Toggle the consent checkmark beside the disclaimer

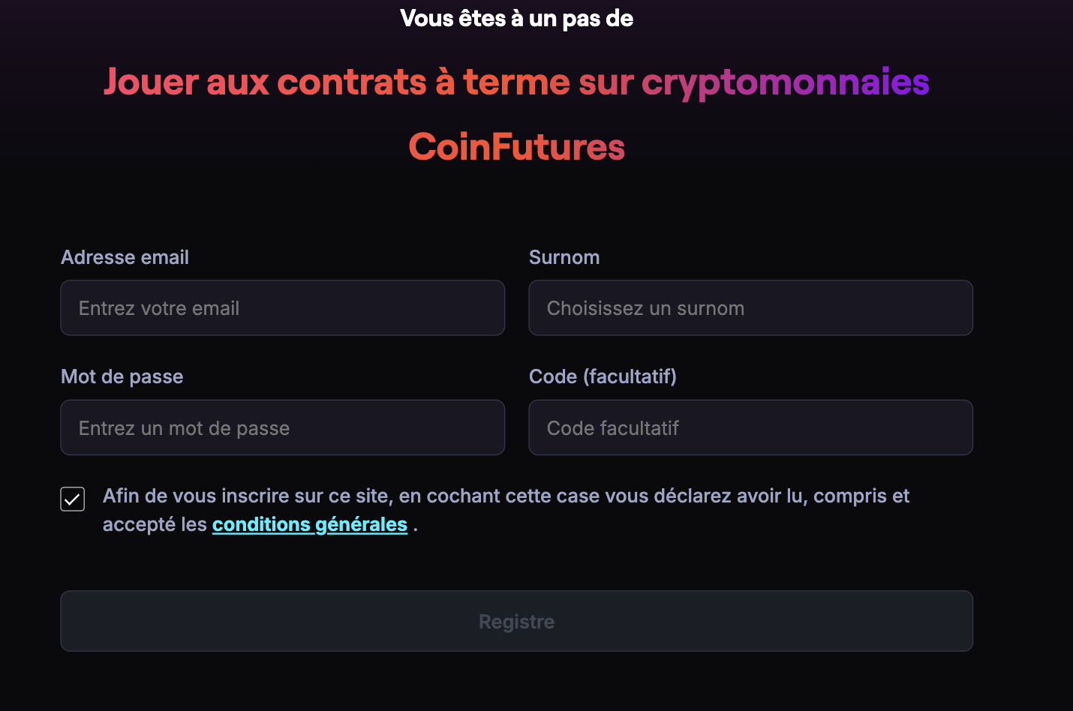coord(72,499)
